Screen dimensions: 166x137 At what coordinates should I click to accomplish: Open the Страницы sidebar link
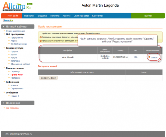coord(15,72)
